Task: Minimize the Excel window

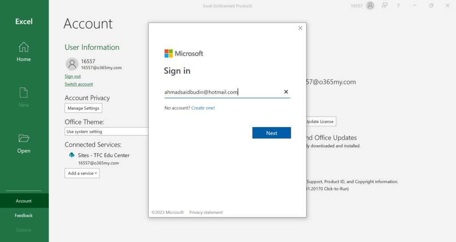Action: [415, 5]
